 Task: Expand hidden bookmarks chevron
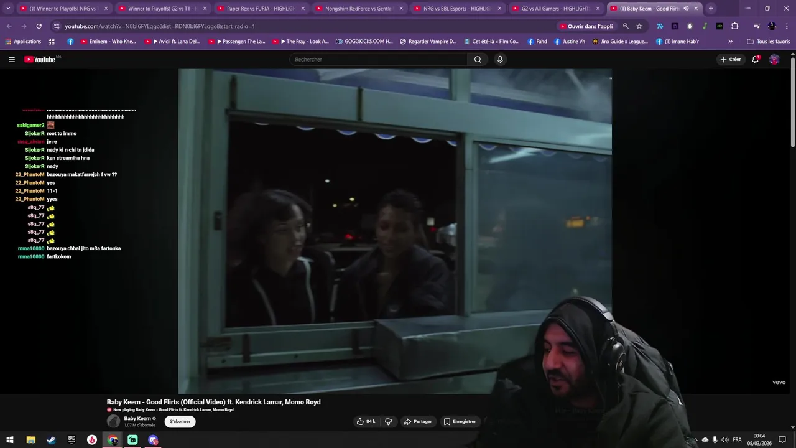pos(730,42)
